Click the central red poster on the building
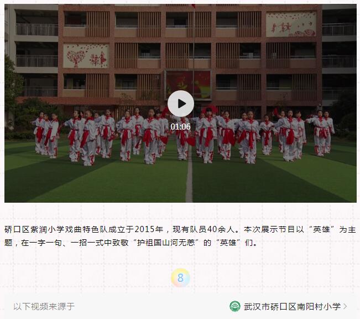This screenshot has height=319, width=360. (188, 85)
